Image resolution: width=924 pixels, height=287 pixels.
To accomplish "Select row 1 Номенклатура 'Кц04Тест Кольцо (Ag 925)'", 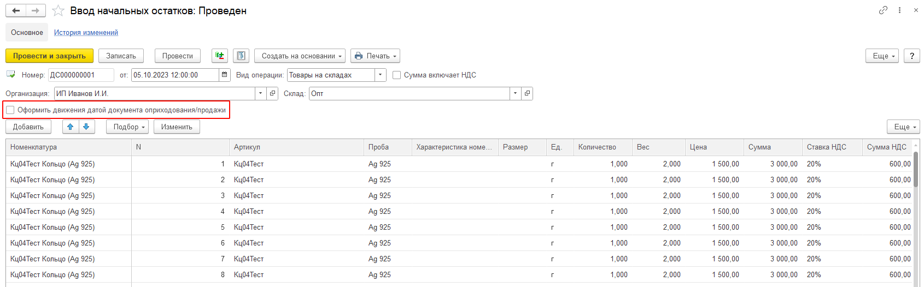I will tap(68, 164).
